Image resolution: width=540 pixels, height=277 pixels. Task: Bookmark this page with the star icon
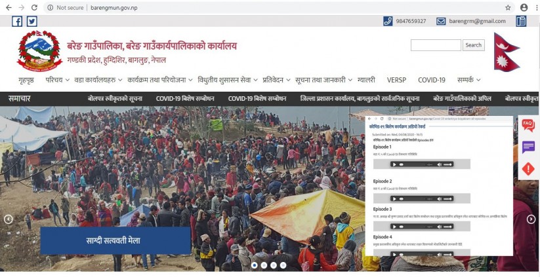point(508,8)
